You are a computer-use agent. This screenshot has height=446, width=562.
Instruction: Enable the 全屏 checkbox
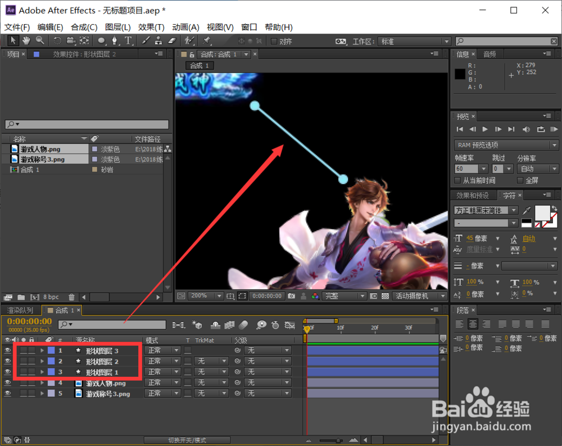coord(520,180)
